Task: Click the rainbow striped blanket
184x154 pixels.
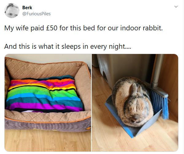Action: pos(44,94)
